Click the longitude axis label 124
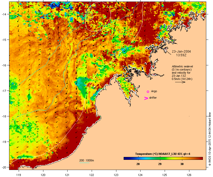213x177 pixels. click(x=140, y=175)
